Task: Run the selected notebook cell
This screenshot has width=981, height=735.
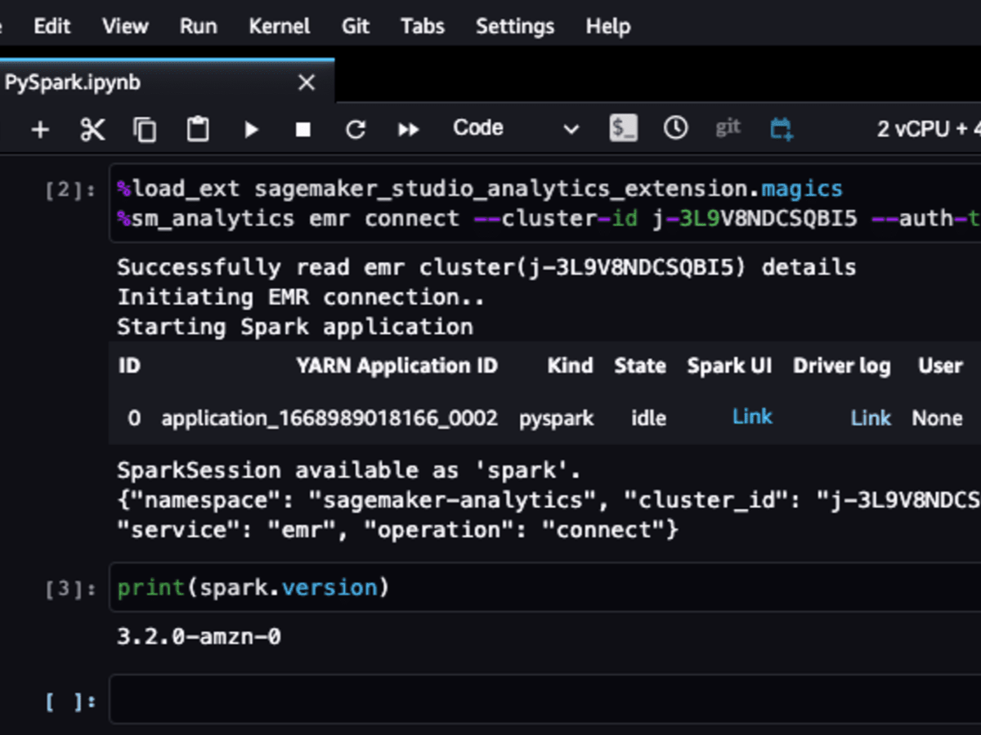Action: point(250,128)
